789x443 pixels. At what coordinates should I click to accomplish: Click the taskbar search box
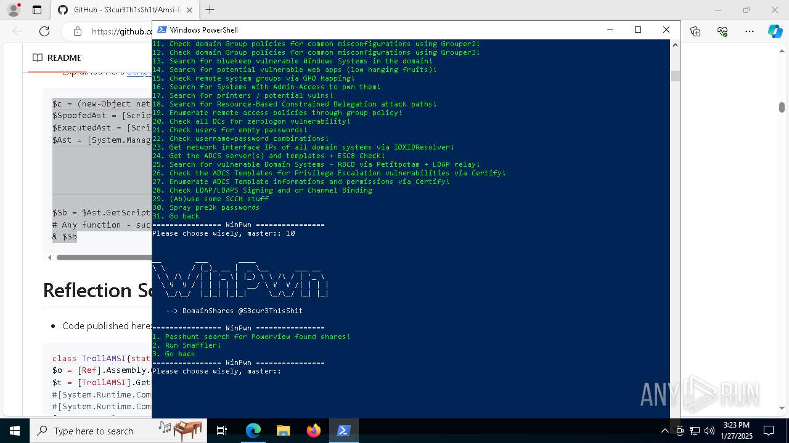pyautogui.click(x=118, y=431)
